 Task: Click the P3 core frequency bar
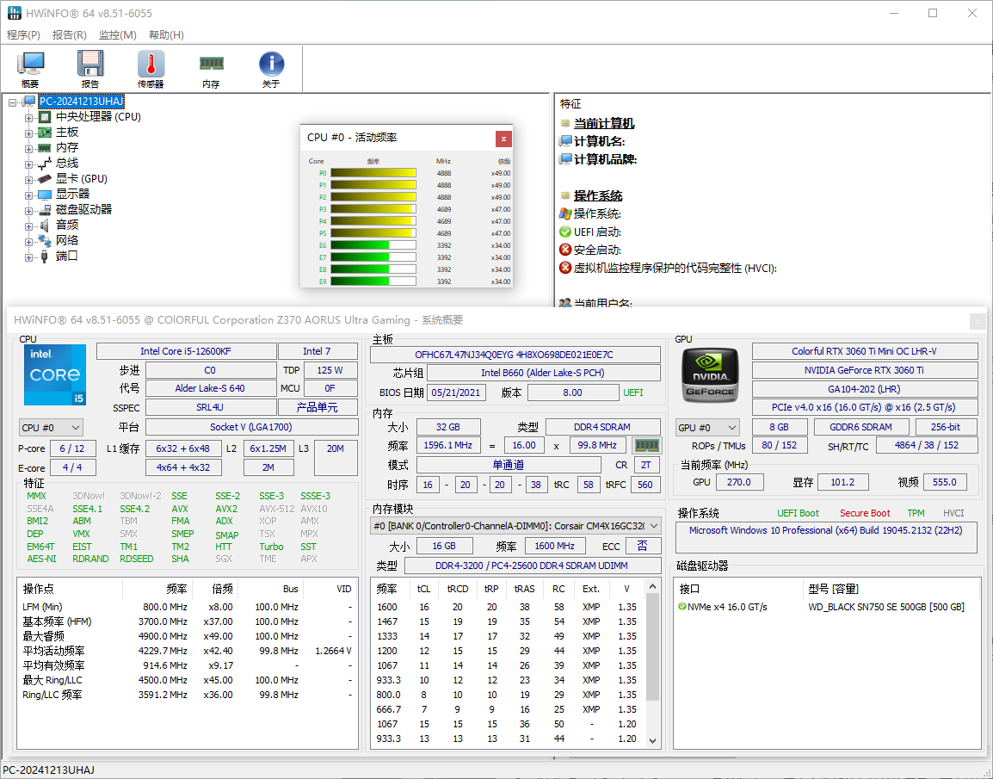(x=373, y=209)
